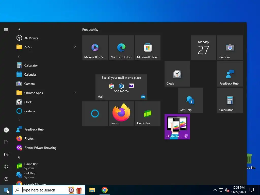Image resolution: width=260 pixels, height=195 pixels.
Task: Click the Cortana circle tile
Action: point(95,113)
